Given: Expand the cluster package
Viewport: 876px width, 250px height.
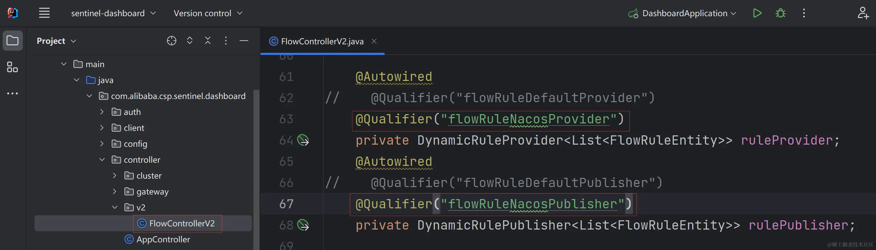Looking at the screenshot, I should pos(115,176).
